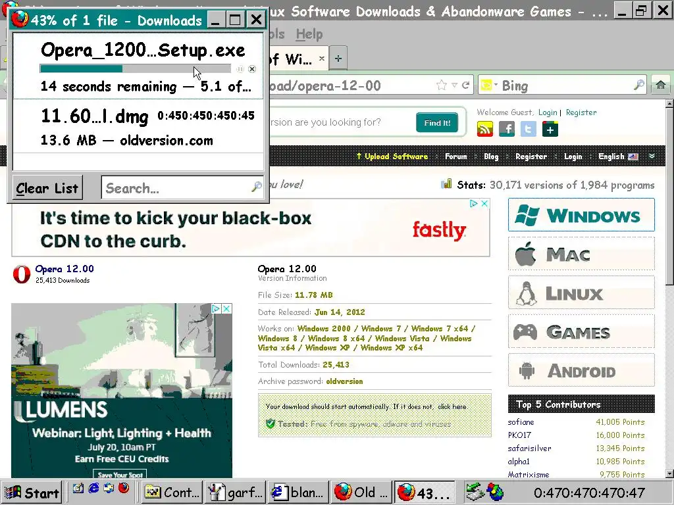Screen dimensions: 674x505
Task: Select the Opera_1200 Setup.exe download entry
Action: click(x=138, y=67)
